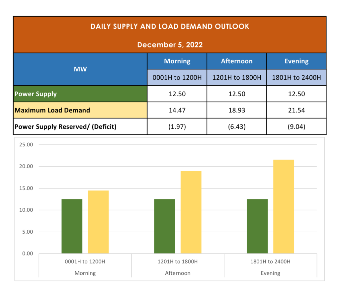Viewport: 340px width, 300px height.
Task: Select the green Afternoon power supply bar
Action: pyautogui.click(x=165, y=226)
